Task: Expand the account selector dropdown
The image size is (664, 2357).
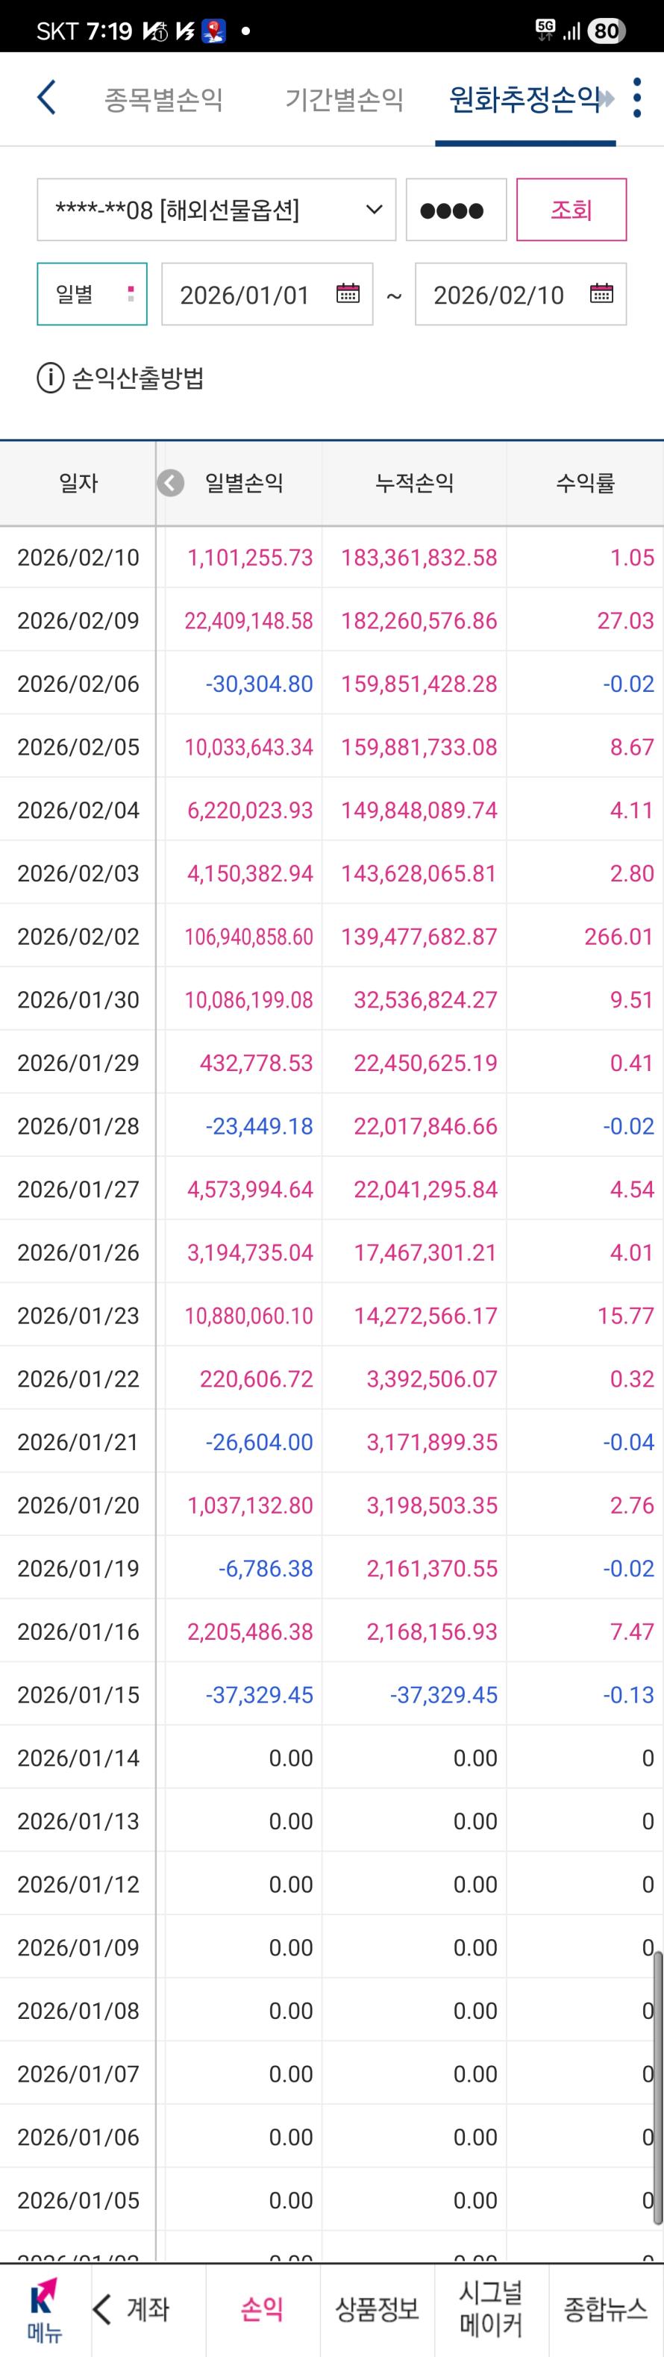Action: [x=217, y=210]
